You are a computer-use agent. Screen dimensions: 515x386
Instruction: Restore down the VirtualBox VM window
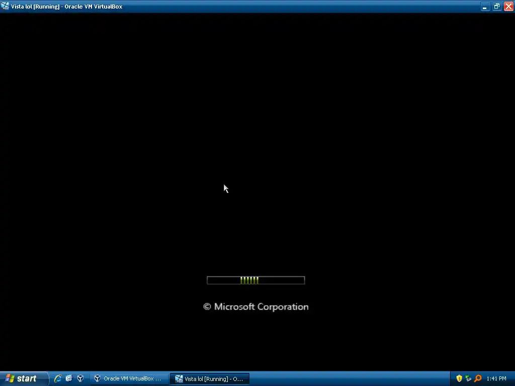[497, 6]
